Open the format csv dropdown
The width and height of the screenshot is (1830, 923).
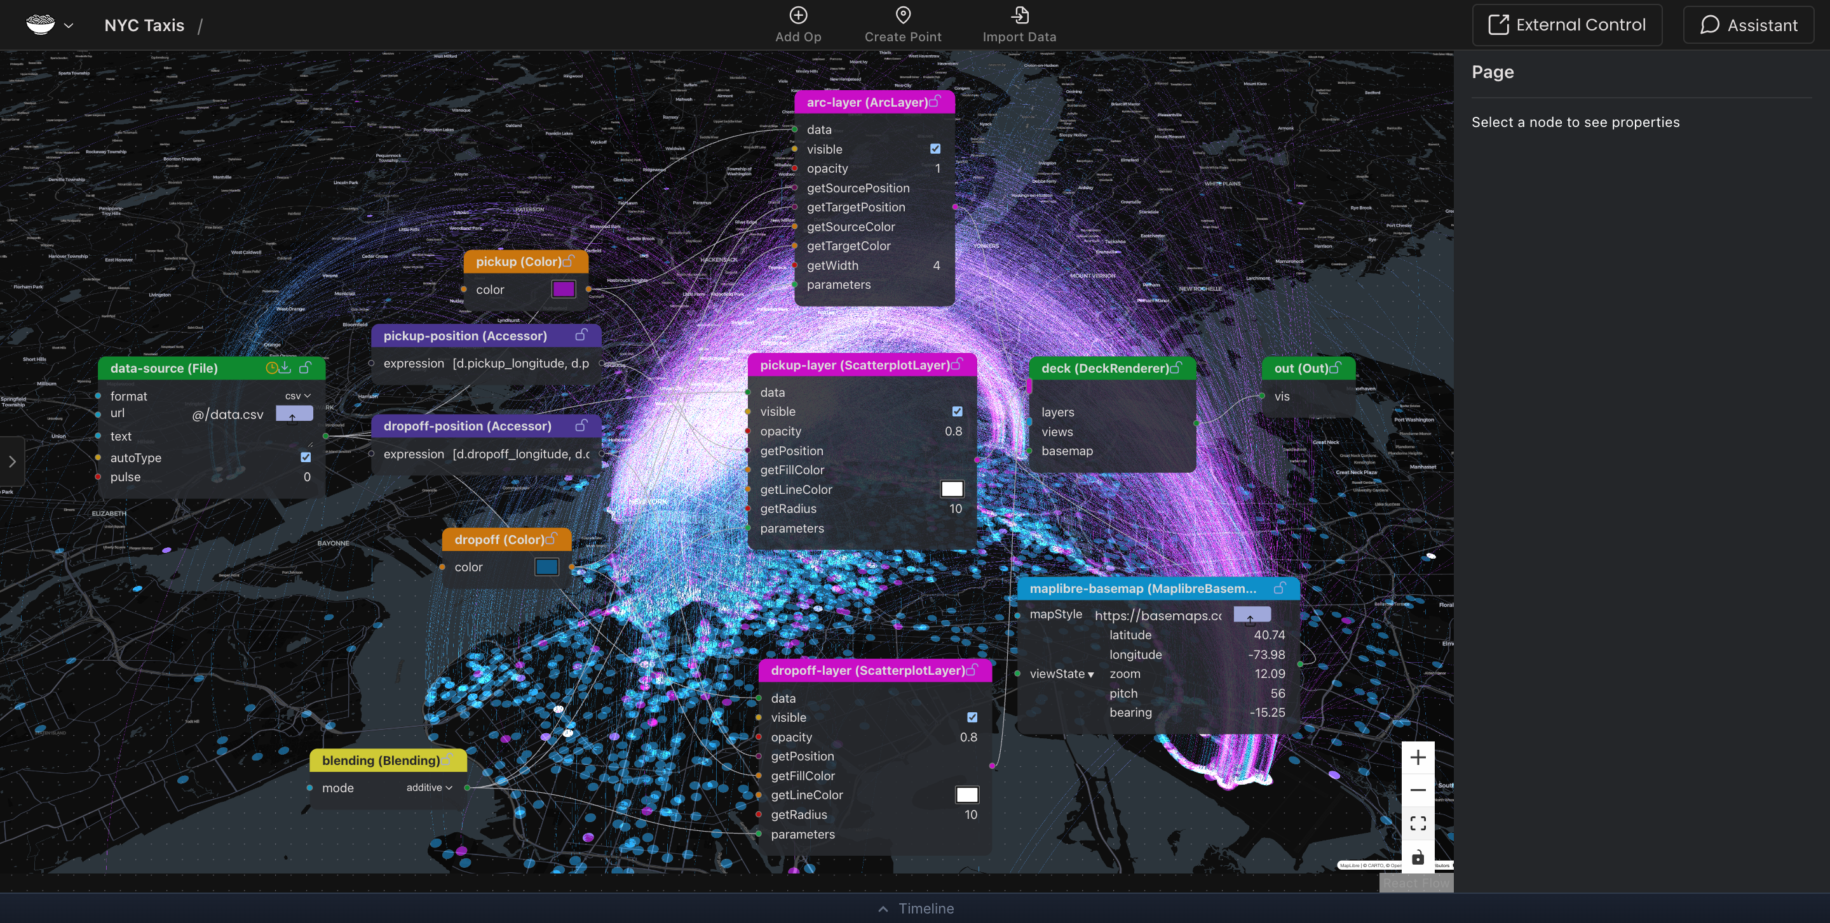[x=297, y=396]
